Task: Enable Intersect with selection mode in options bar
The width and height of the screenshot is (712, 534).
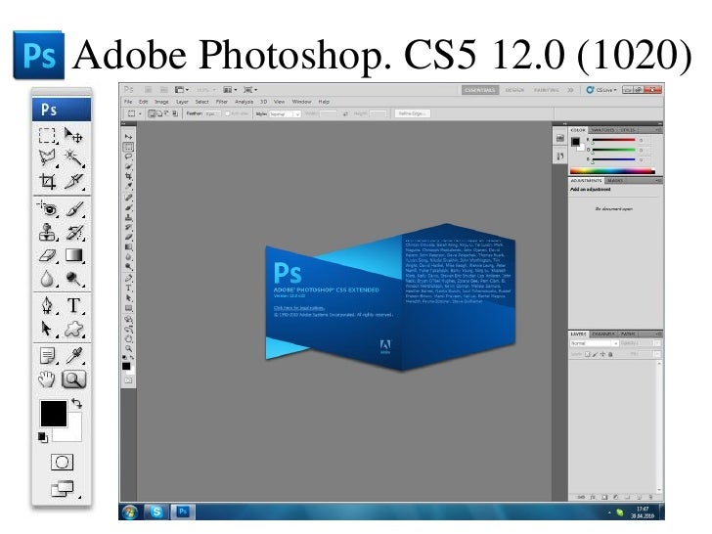Action: tap(174, 113)
